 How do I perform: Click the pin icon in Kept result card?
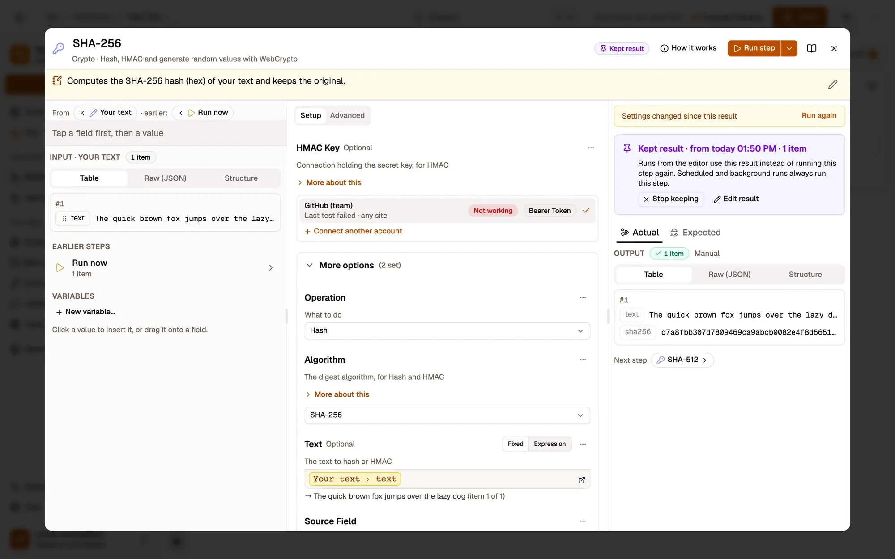pyautogui.click(x=627, y=148)
